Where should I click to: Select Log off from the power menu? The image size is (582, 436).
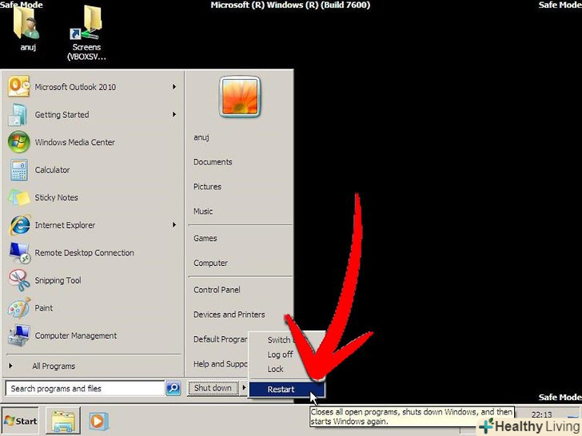[x=281, y=355]
